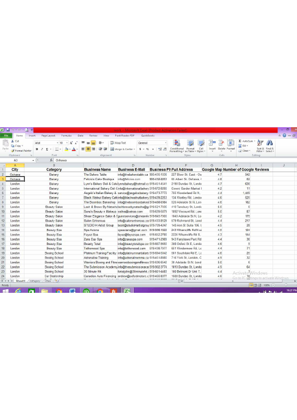Open the Font Color dropdown arrow
297x420 pixels.
tap(77, 149)
